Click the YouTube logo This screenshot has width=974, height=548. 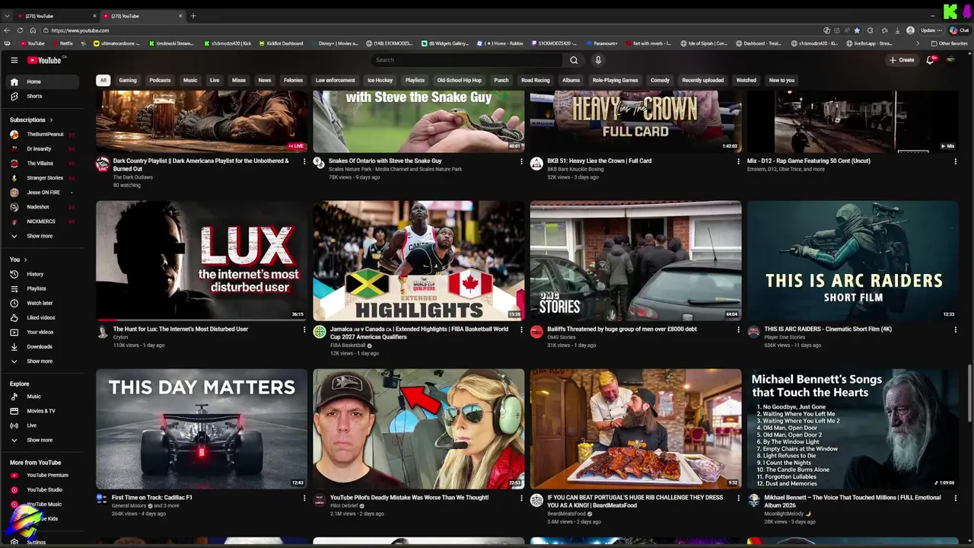[x=44, y=60]
